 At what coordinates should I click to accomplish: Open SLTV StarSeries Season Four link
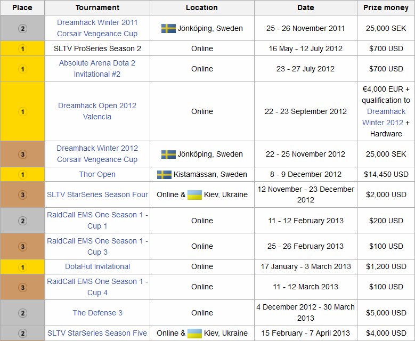[97, 194]
